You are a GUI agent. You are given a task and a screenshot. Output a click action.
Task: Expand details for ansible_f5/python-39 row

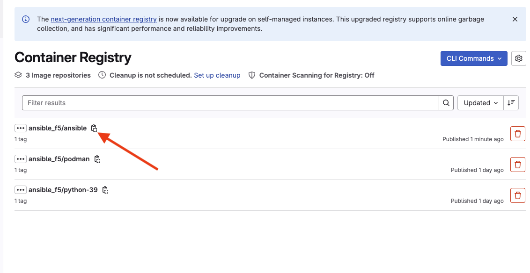(x=20, y=190)
